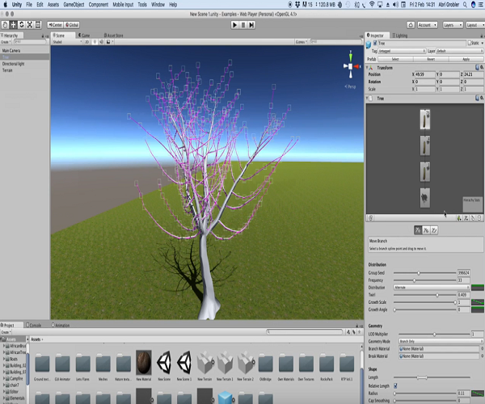Open Transform component help book icon
485x404 pixels.
(x=477, y=67)
